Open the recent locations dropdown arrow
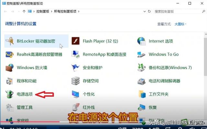The width and height of the screenshot is (207, 129). click(19, 12)
